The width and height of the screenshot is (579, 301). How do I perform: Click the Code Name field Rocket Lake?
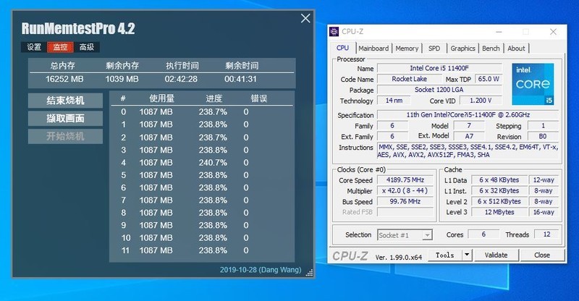(409, 79)
